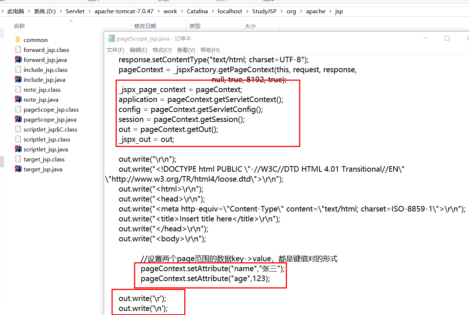
Task: Click the include_jsp.class file icon
Action: click(18, 70)
